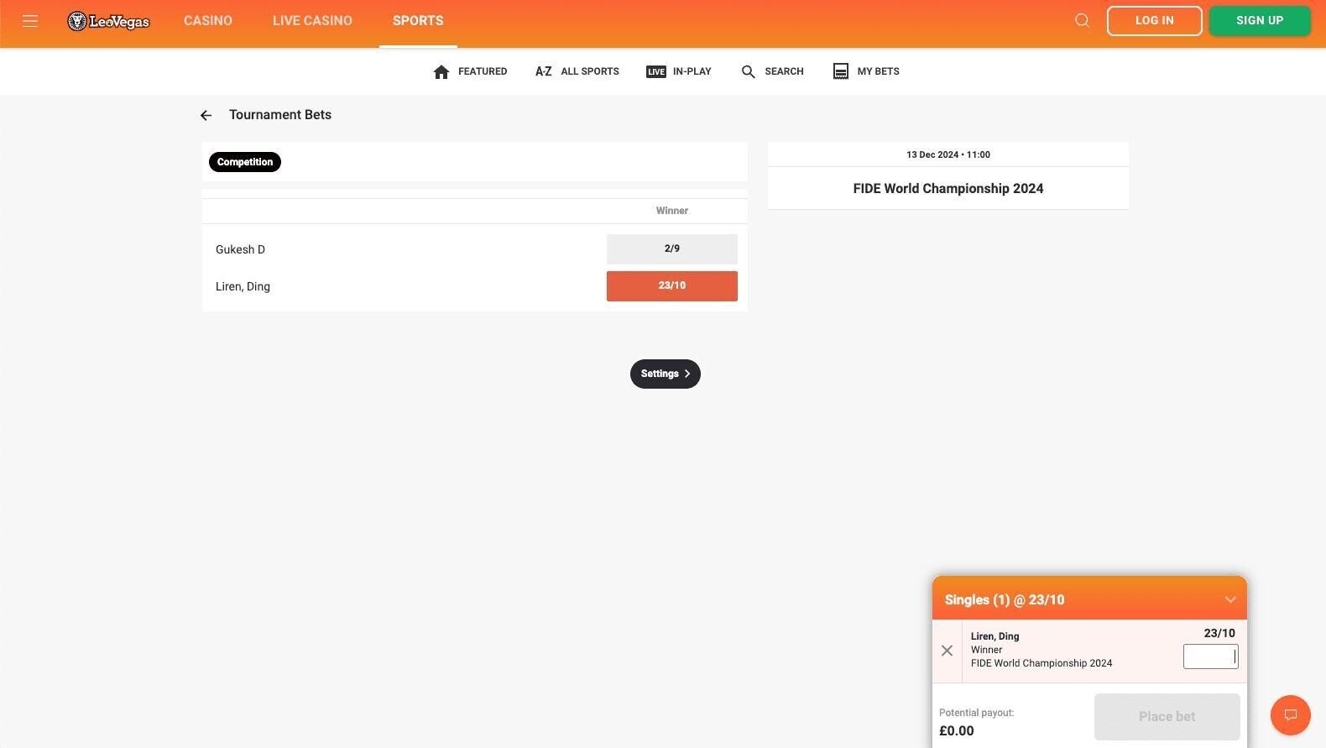
Task: Open the Settings button
Action: tap(666, 374)
